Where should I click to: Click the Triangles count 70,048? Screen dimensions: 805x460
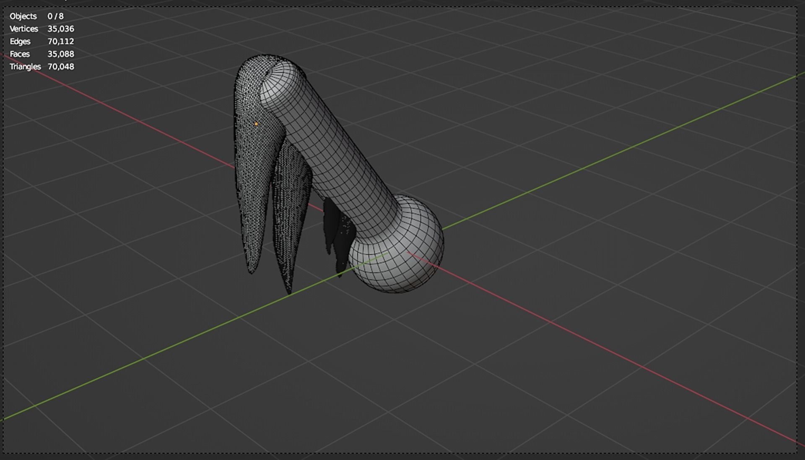(x=61, y=67)
